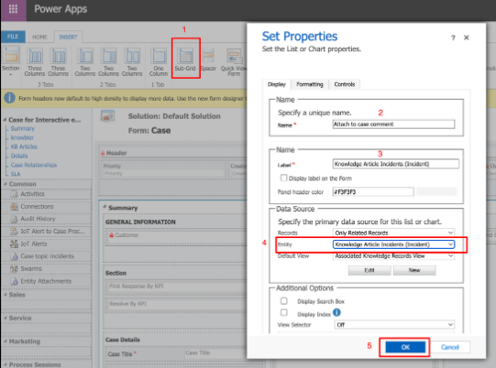This screenshot has width=496, height=368.
Task: Expand the Marketing navigation group
Action: click(x=6, y=341)
